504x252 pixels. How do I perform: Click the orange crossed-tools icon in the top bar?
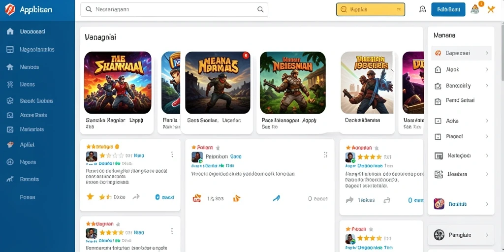pyautogui.click(x=491, y=9)
